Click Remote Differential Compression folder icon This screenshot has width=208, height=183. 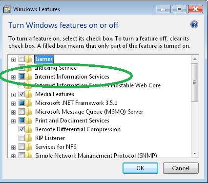(x=29, y=129)
